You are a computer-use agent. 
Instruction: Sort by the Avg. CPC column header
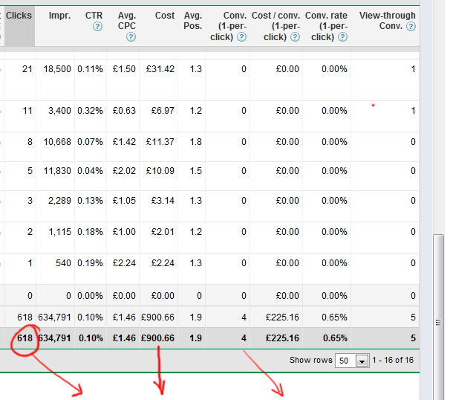(126, 20)
